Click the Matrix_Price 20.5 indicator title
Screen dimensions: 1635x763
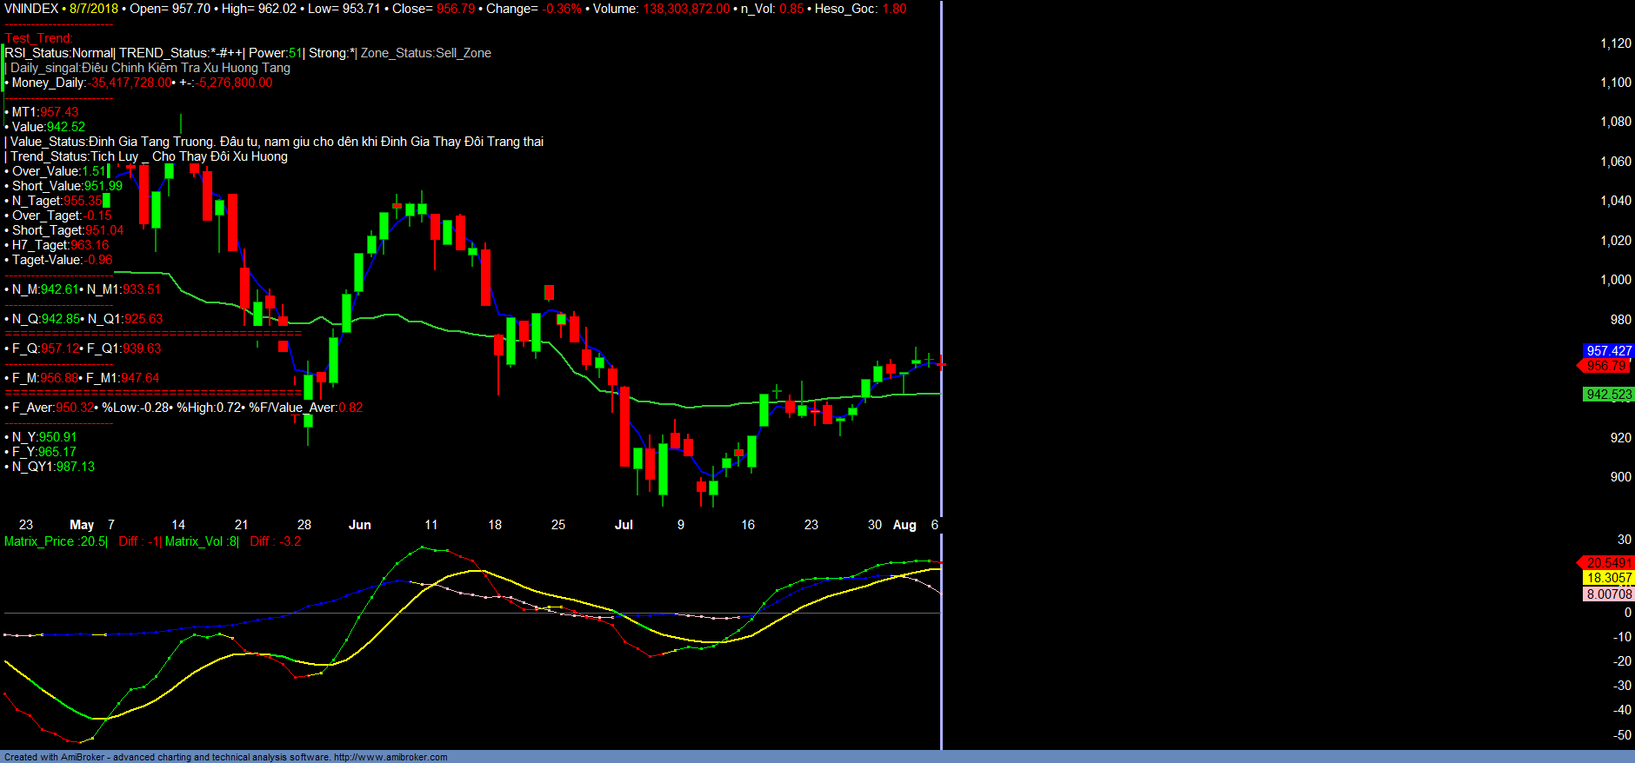(x=56, y=541)
